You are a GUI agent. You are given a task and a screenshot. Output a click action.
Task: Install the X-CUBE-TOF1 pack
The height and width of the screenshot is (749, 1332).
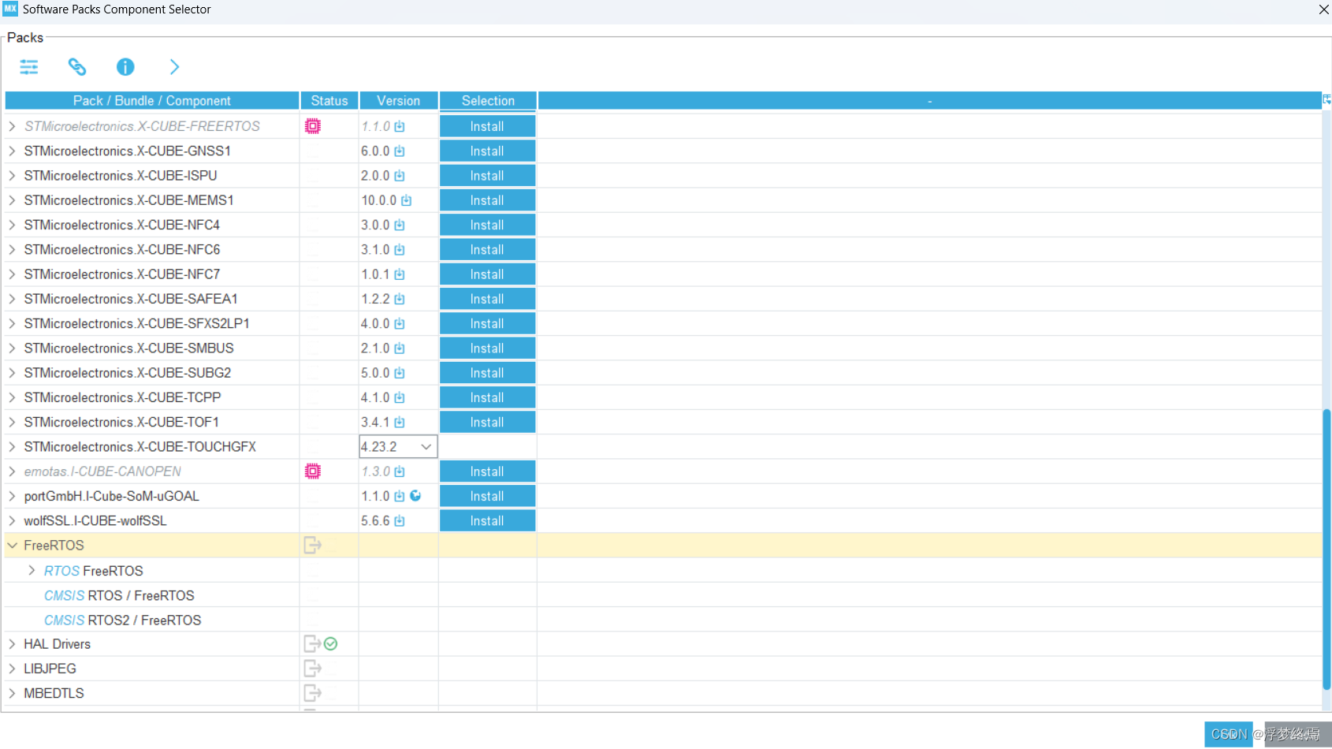tap(487, 423)
